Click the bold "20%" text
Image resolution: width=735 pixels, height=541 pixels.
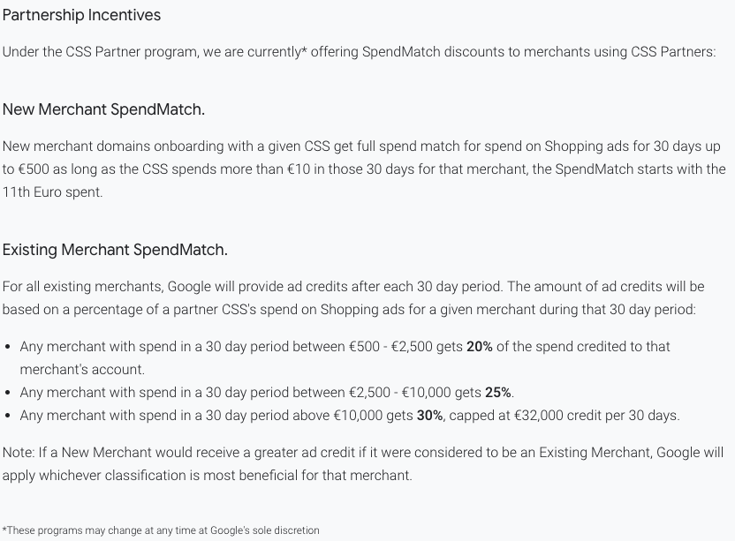coord(479,347)
